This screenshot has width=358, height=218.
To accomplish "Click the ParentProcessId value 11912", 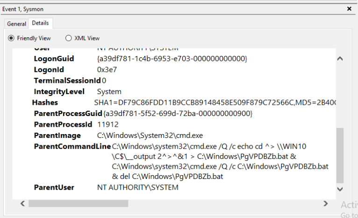I will pos(107,124).
